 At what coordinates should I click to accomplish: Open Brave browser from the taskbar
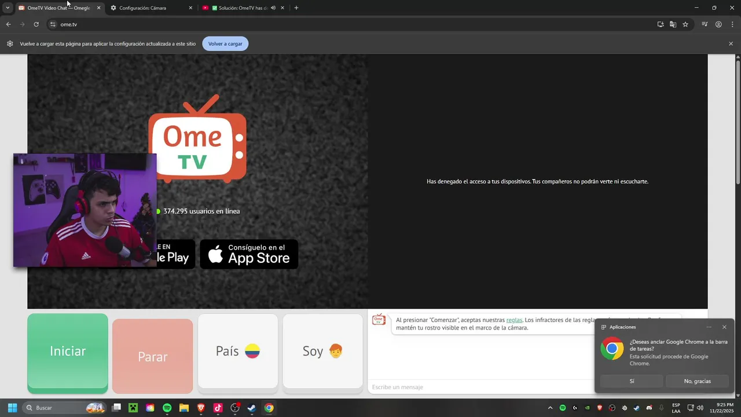(201, 408)
